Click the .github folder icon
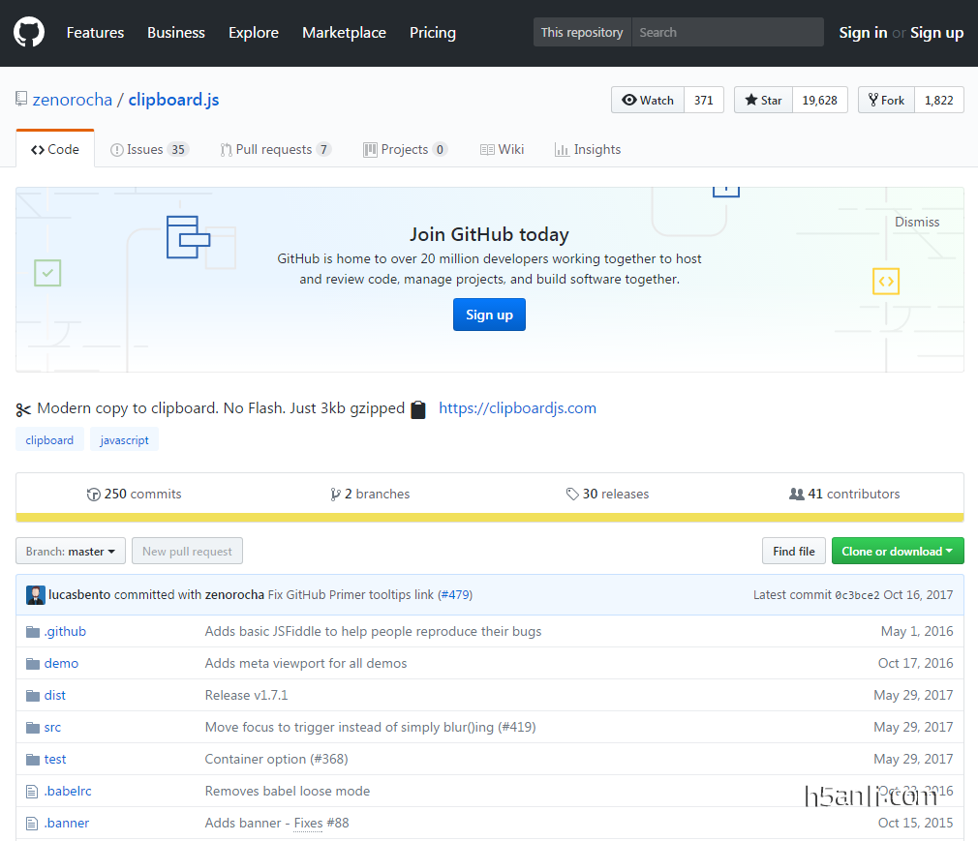The height and width of the screenshot is (841, 978). (x=32, y=632)
